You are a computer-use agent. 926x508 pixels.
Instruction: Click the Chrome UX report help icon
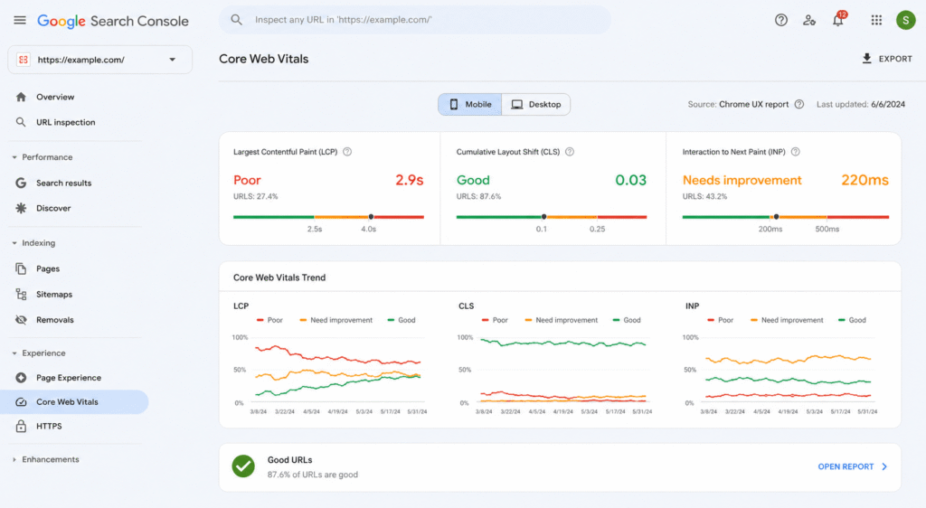tap(799, 105)
